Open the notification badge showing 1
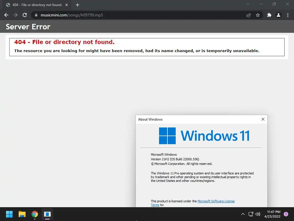The width and height of the screenshot is (294, 221). point(286,214)
